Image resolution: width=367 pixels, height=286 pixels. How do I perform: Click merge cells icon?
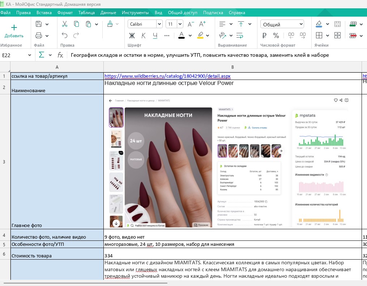point(337,24)
